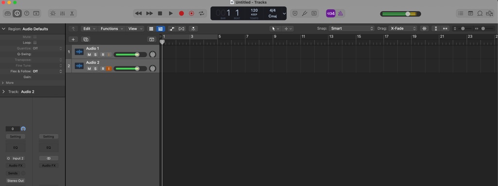Adjust the vertical zoom slider
Viewport: 498px width, 186px height.
(463, 29)
